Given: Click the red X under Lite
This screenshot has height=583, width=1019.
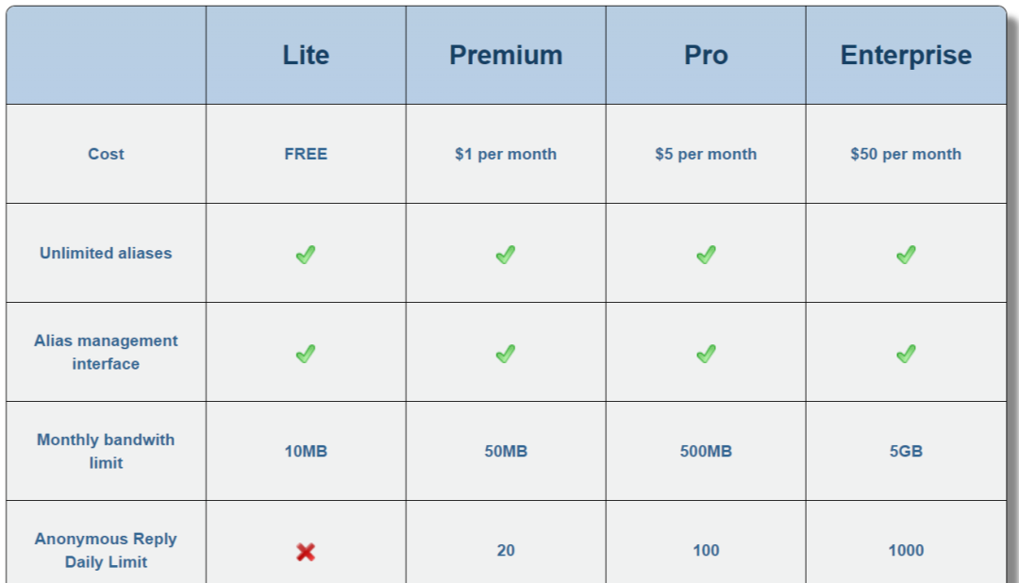Looking at the screenshot, I should tap(305, 551).
